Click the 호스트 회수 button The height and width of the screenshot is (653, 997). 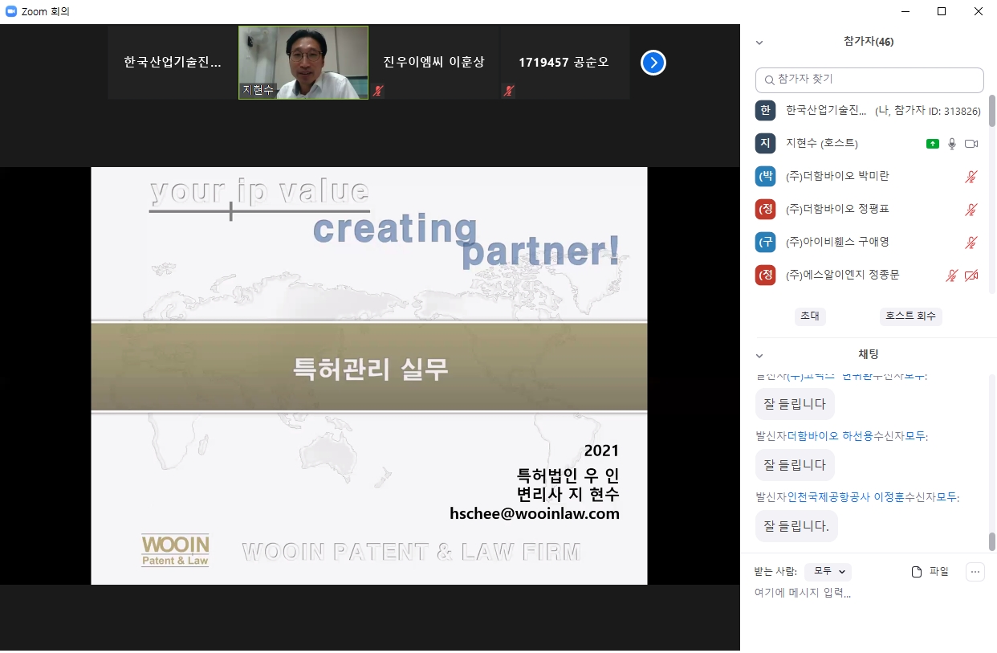click(x=910, y=316)
